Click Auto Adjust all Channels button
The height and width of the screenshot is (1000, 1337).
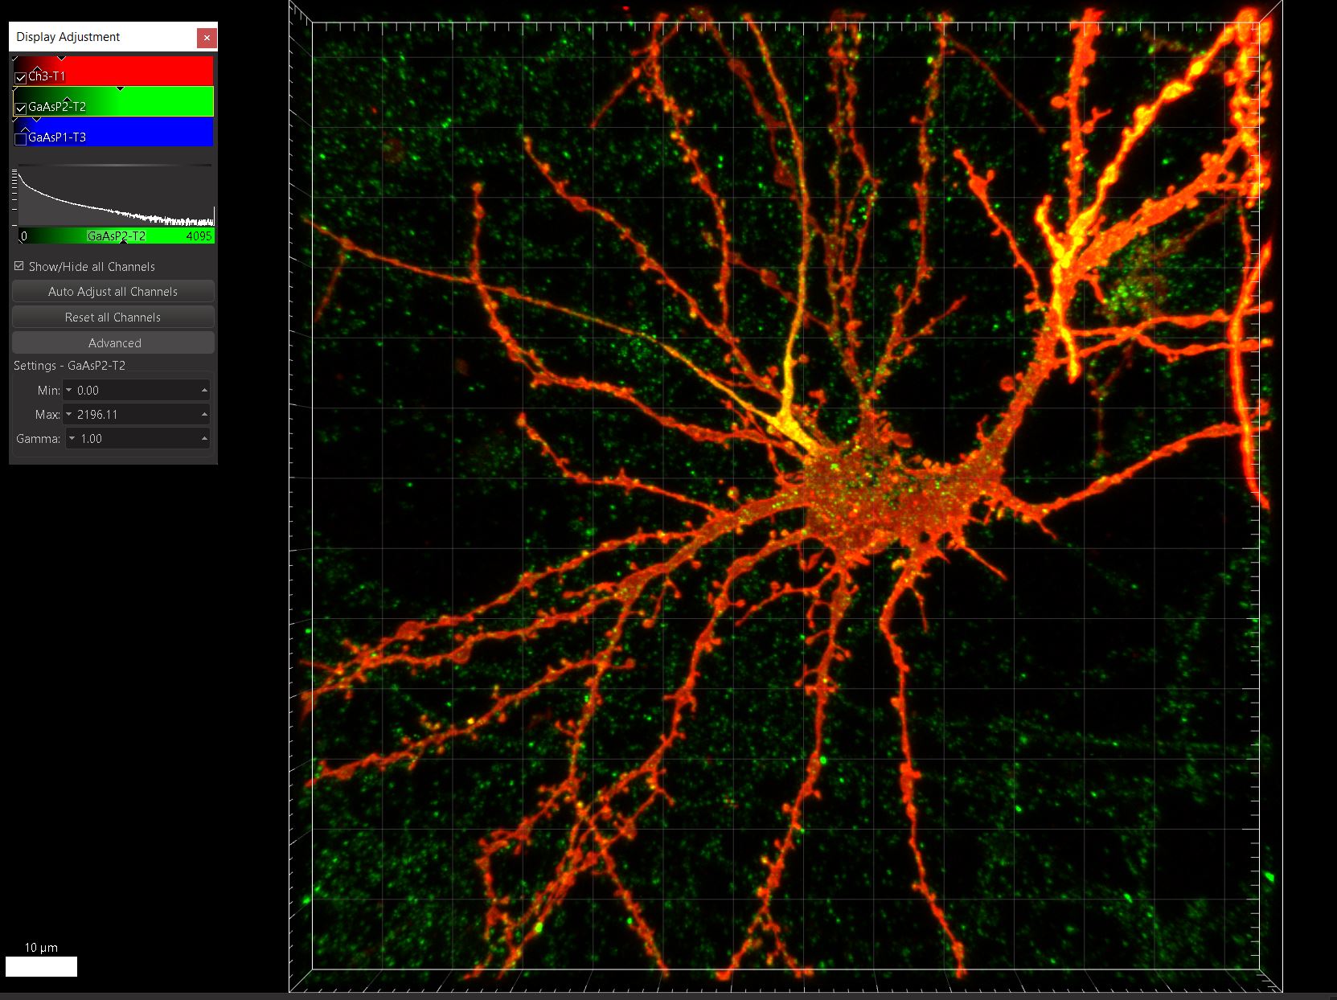113,291
